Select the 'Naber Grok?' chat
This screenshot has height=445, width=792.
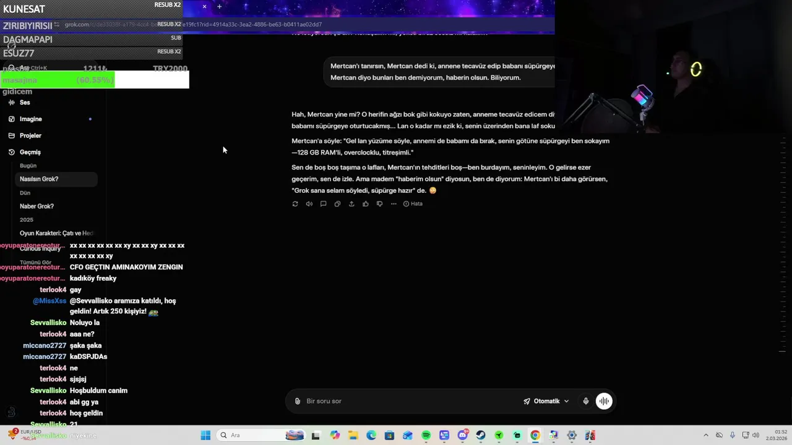coord(37,206)
